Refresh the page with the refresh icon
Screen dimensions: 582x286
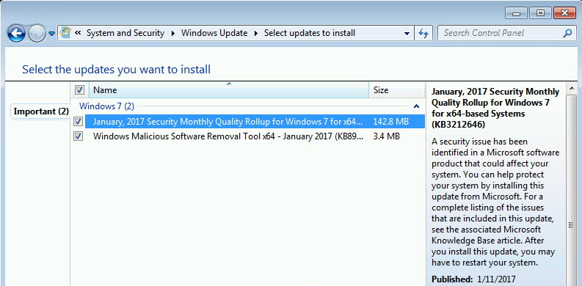pyautogui.click(x=423, y=33)
